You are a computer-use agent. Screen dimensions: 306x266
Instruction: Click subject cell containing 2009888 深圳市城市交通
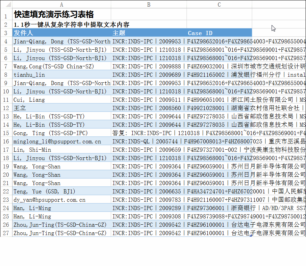149,66
